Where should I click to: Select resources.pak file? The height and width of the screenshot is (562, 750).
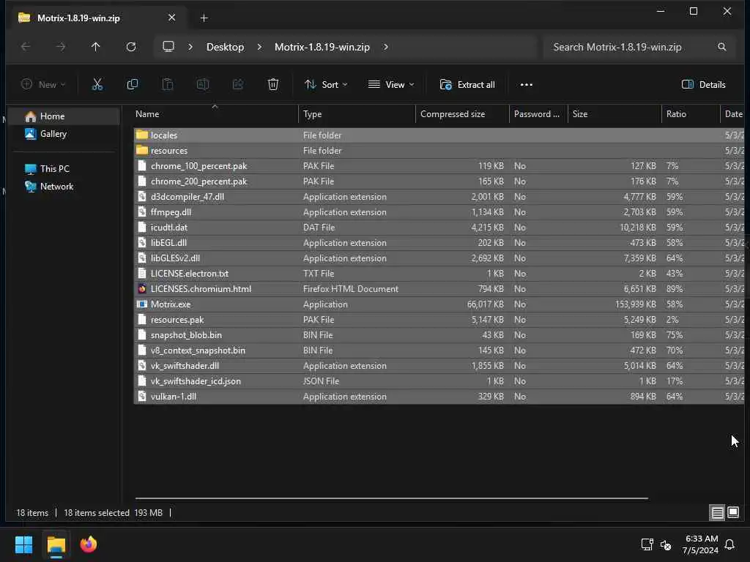pyautogui.click(x=439, y=320)
